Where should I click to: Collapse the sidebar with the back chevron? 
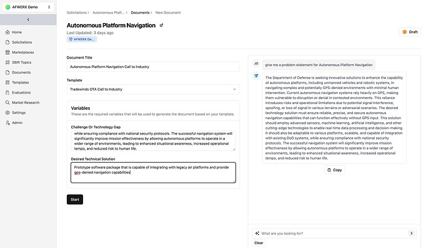(28, 20)
